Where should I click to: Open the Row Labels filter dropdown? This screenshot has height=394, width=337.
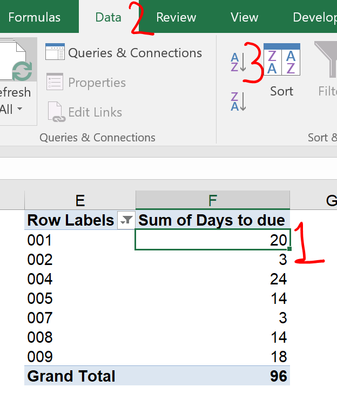coord(126,220)
